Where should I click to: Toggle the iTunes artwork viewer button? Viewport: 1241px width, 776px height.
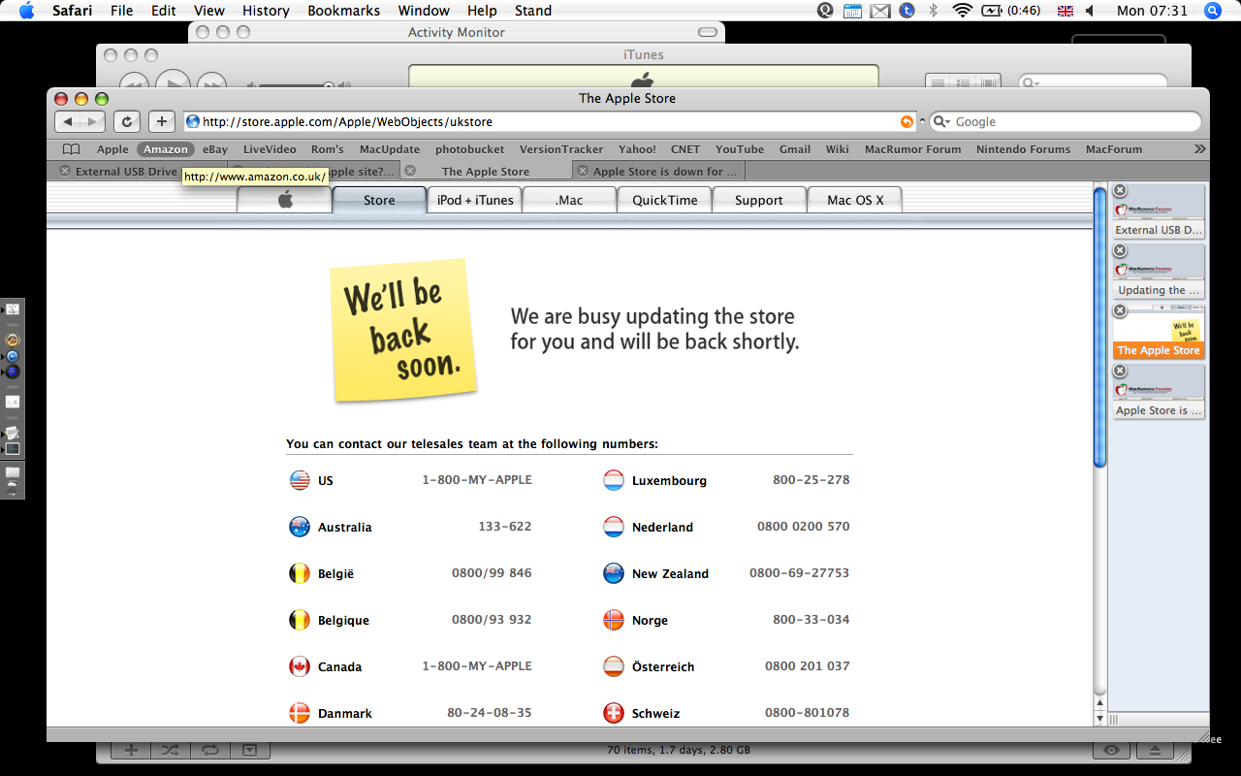(250, 750)
